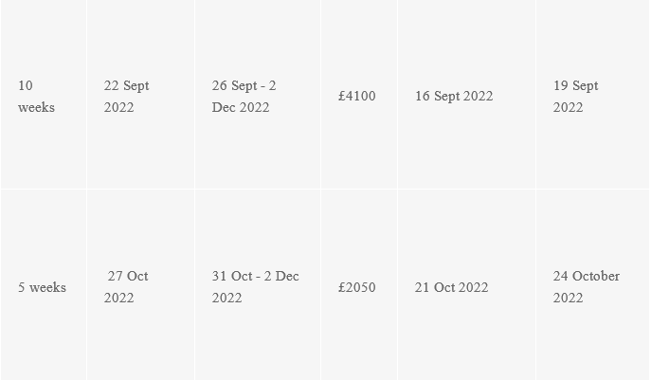Click 'Dec 2022' in the 10-week row
Viewport: 651px width, 381px height.
pyautogui.click(x=241, y=107)
